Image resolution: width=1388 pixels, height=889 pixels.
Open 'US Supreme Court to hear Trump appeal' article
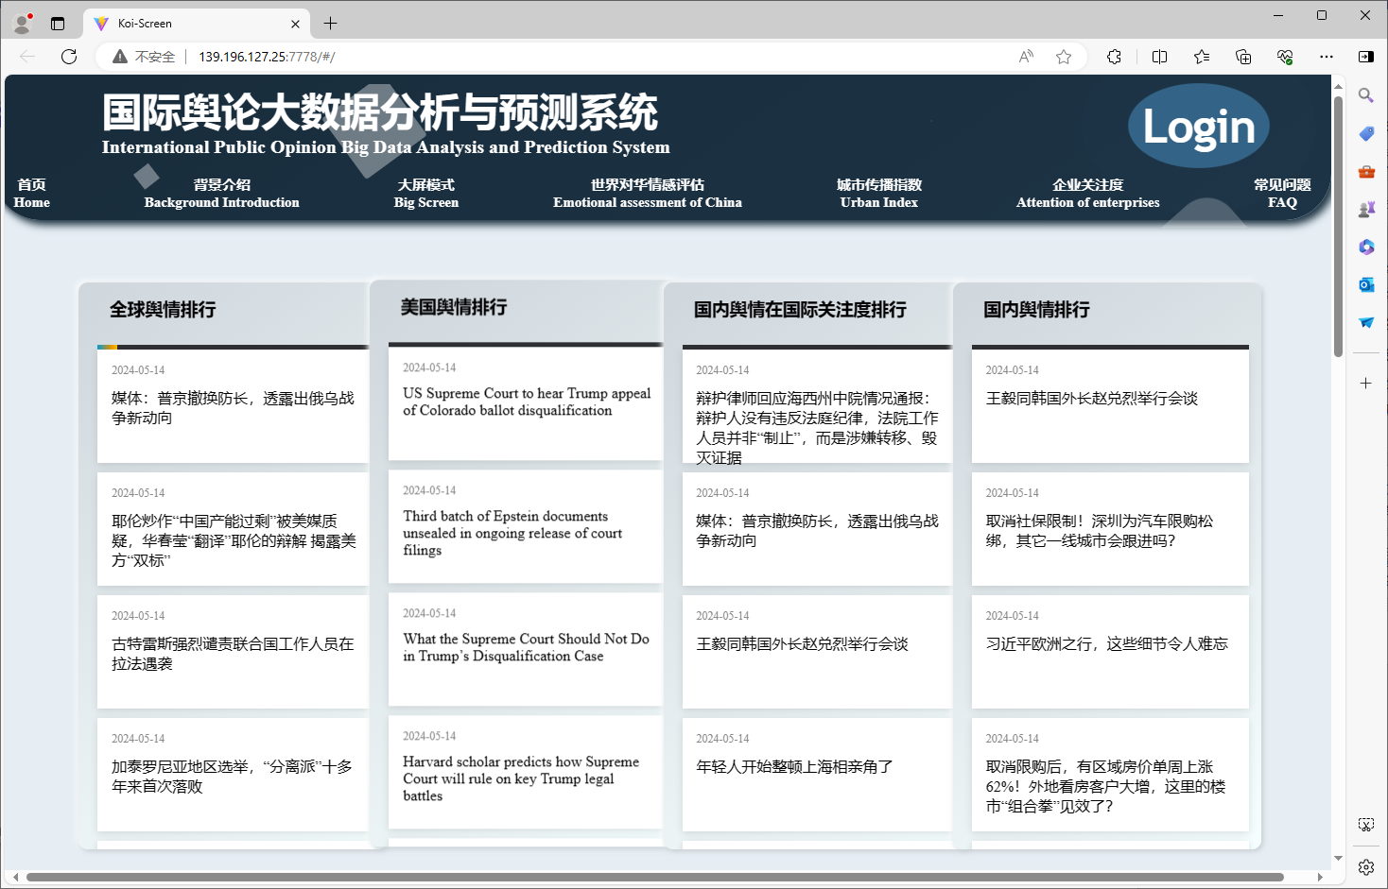pyautogui.click(x=526, y=402)
